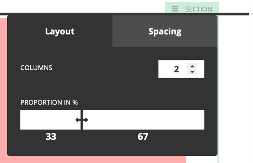Click the PROPORTION IN % label
The height and width of the screenshot is (163, 253).
49,103
